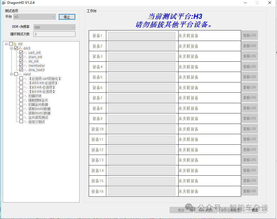The height and width of the screenshot is (219, 277).
Task: Click the icon beside dma_test3
Action: (25, 70)
